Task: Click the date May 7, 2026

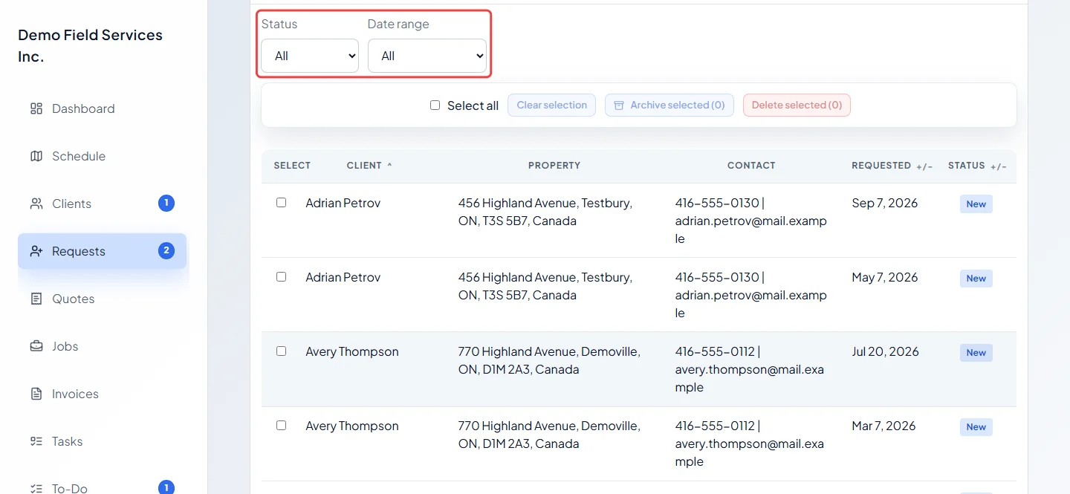Action: pyautogui.click(x=885, y=277)
